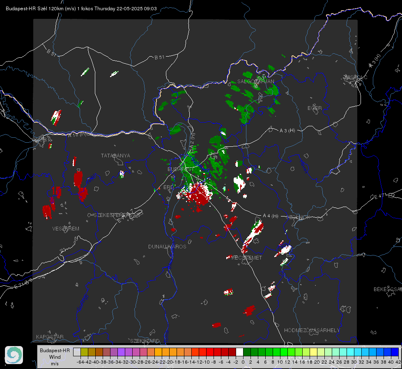This screenshot has height=369, width=402.
Task: Click the m/s unit label in legend
Action: tap(55, 364)
